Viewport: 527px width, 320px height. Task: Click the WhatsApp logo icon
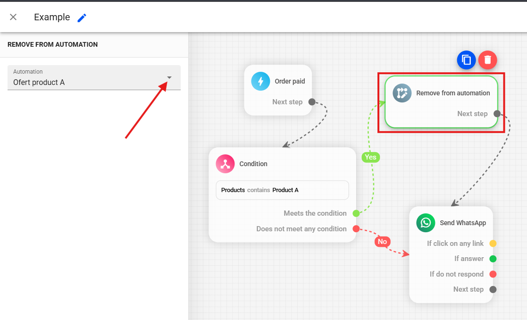pyautogui.click(x=426, y=223)
